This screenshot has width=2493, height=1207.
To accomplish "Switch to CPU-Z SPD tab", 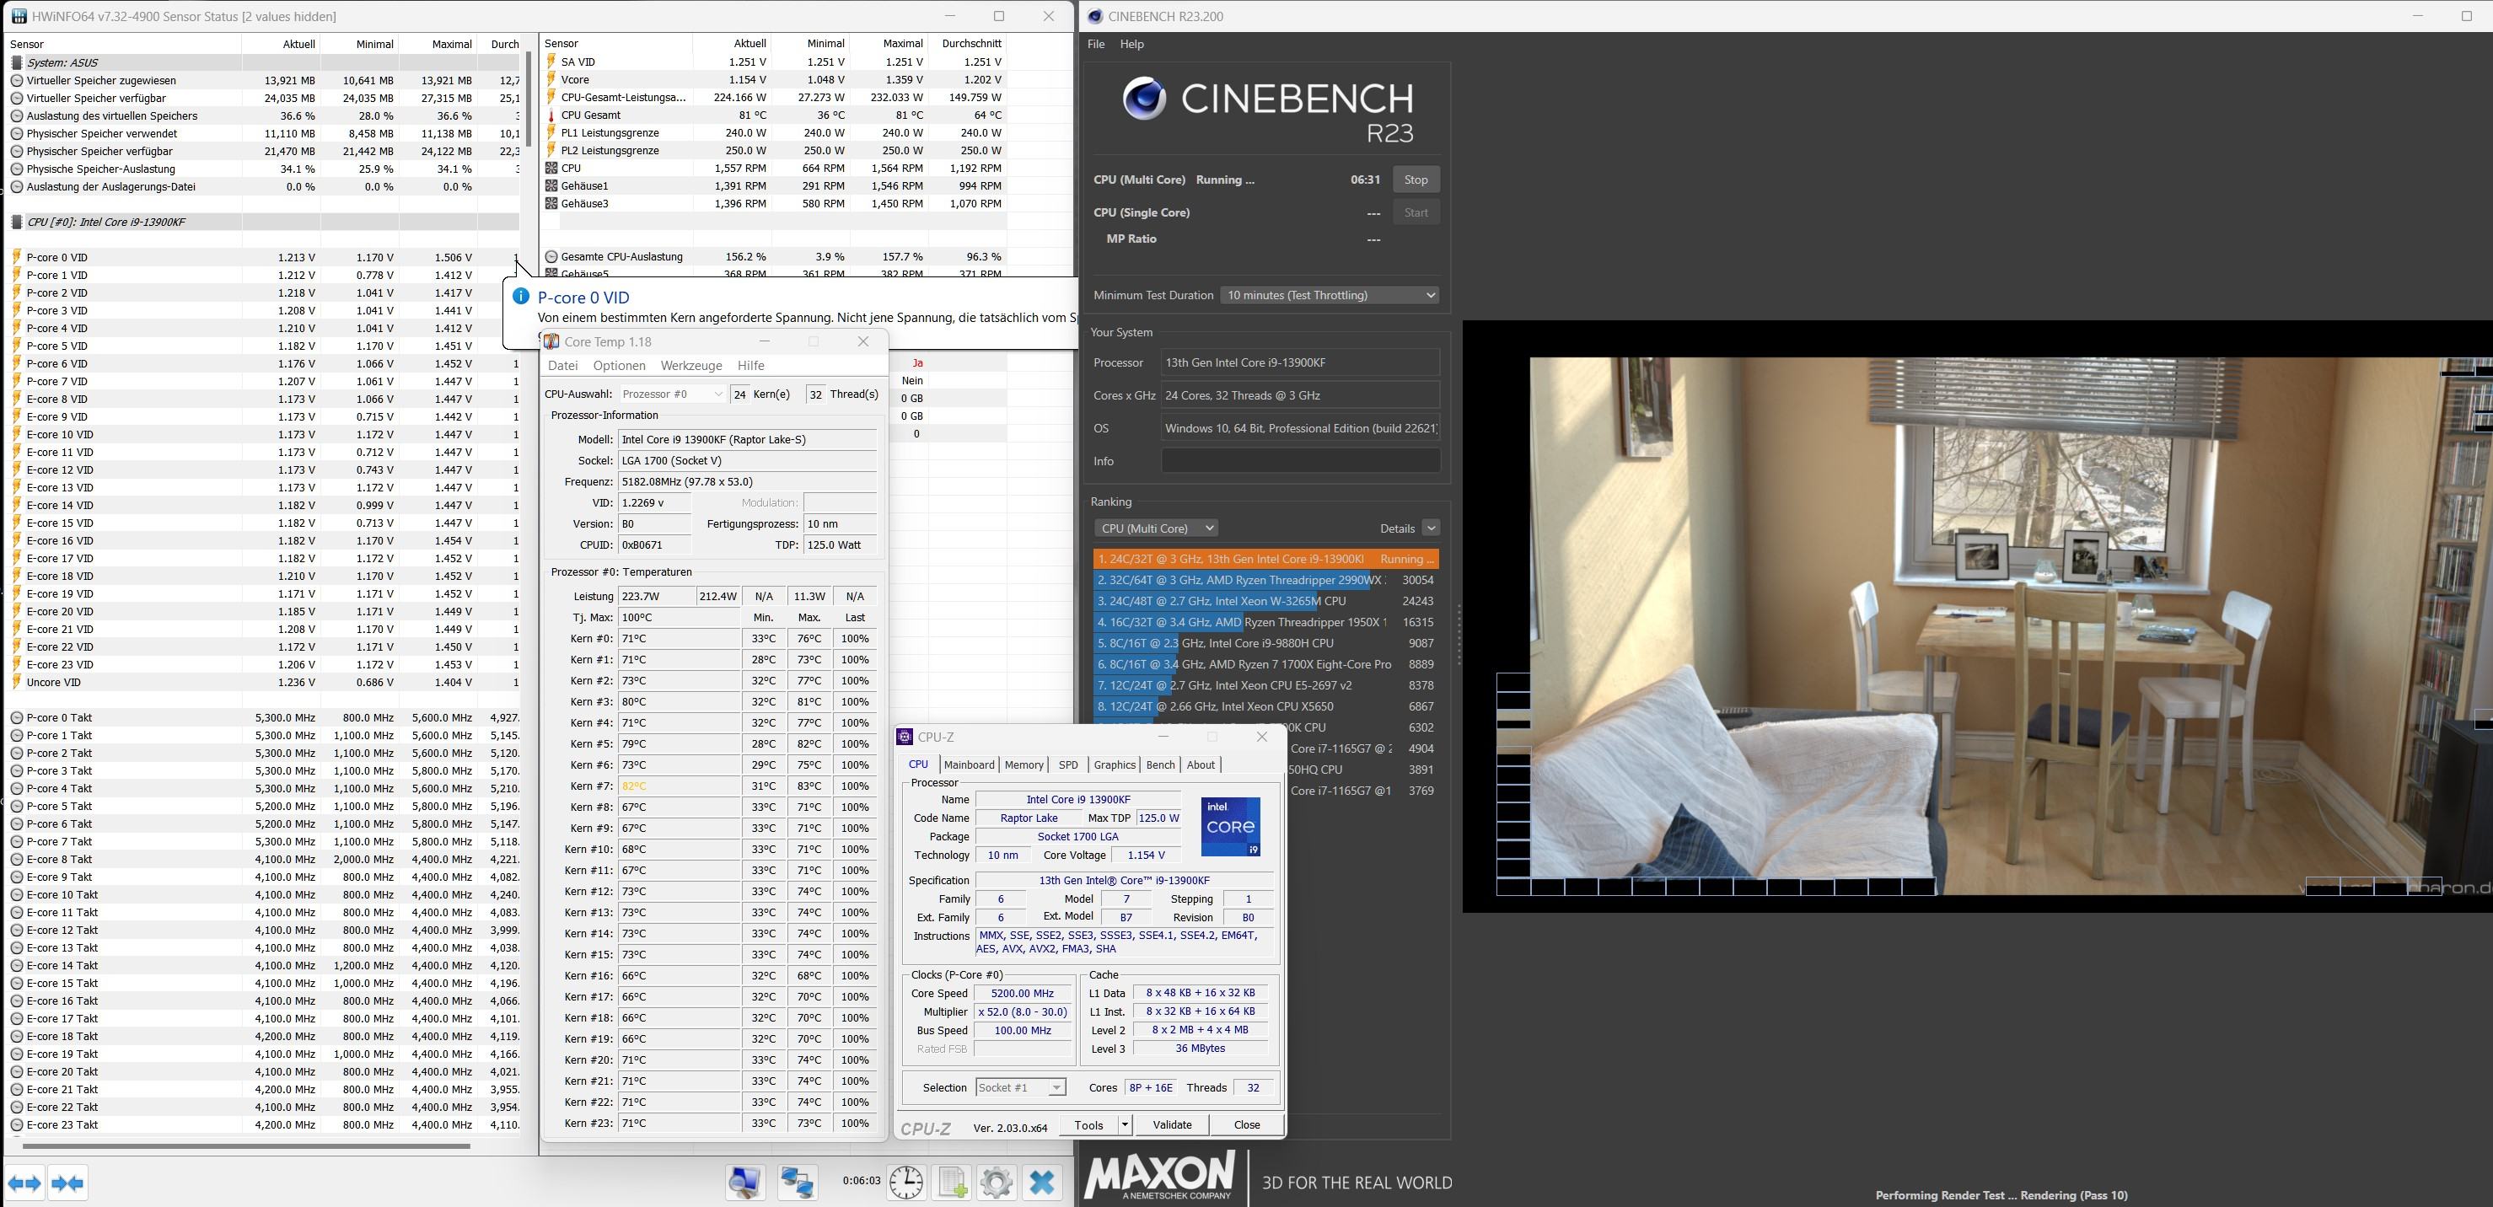I will tap(1068, 764).
